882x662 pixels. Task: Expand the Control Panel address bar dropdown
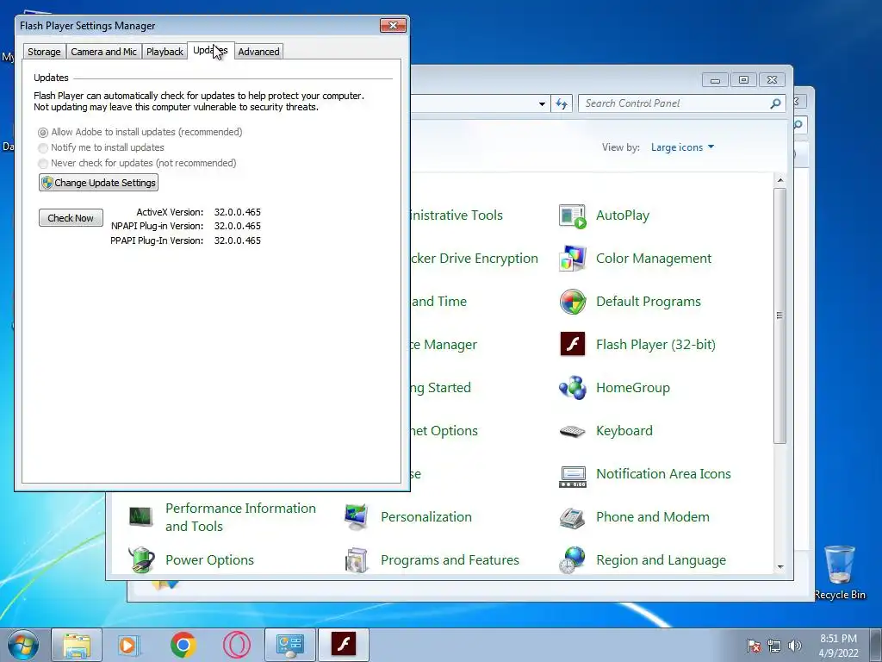point(542,104)
